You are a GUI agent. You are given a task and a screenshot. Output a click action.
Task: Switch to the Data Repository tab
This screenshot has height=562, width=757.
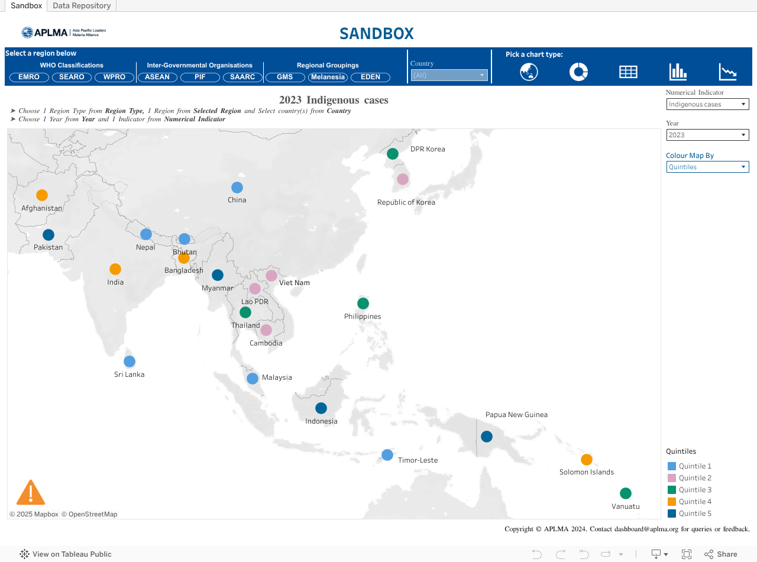pos(82,6)
